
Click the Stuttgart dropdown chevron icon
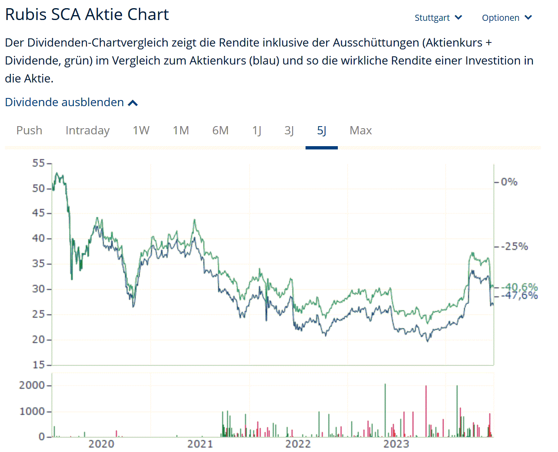click(458, 18)
